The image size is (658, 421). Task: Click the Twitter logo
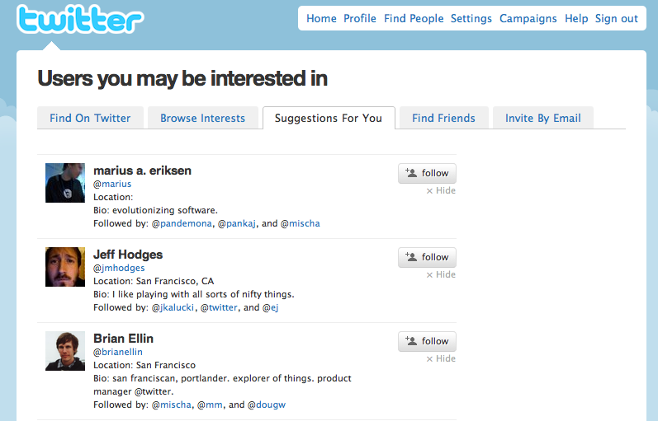(x=79, y=21)
